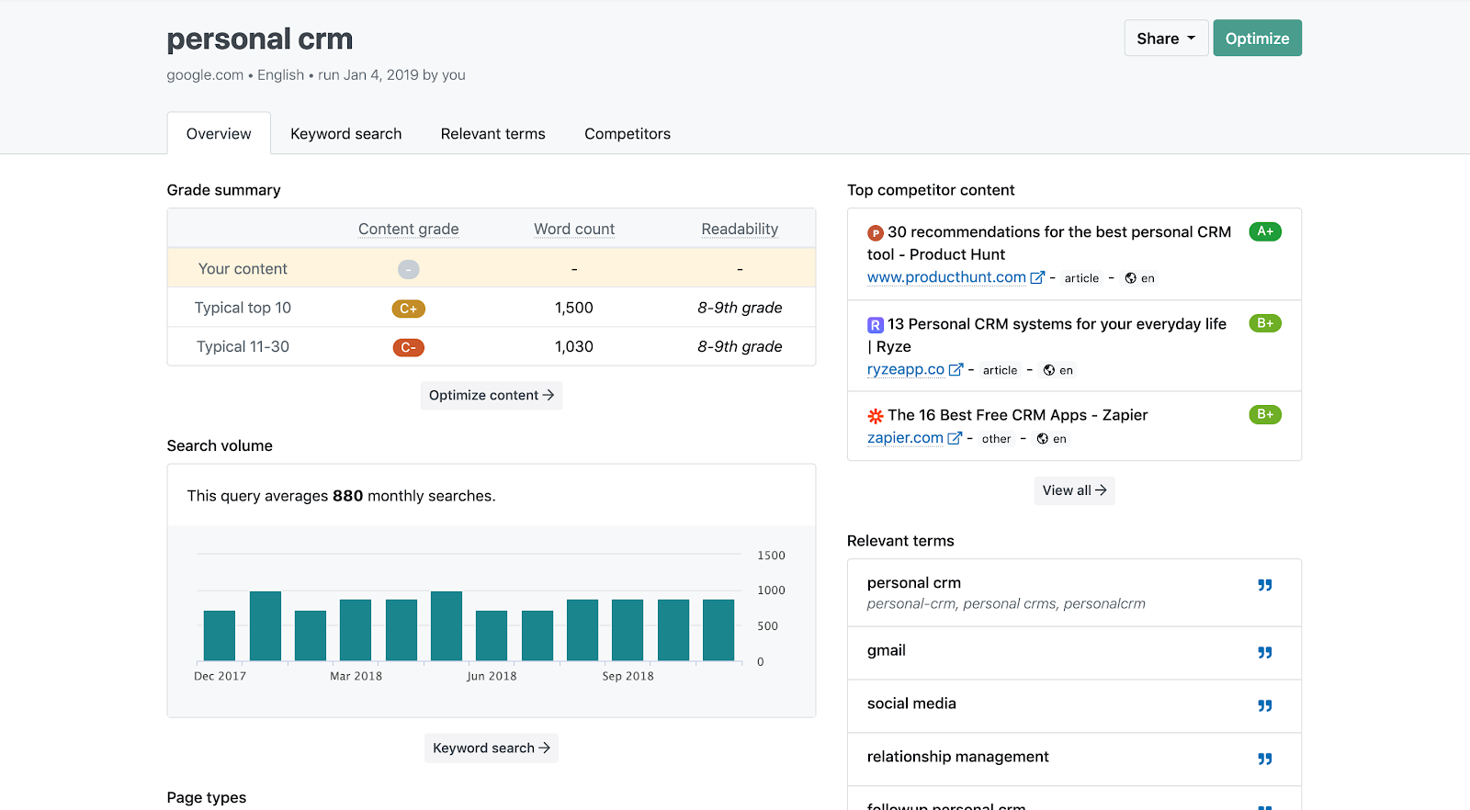Viewport: 1470px width, 810px height.
Task: Click external link icon beside ryzeapp.co
Action: tap(955, 369)
